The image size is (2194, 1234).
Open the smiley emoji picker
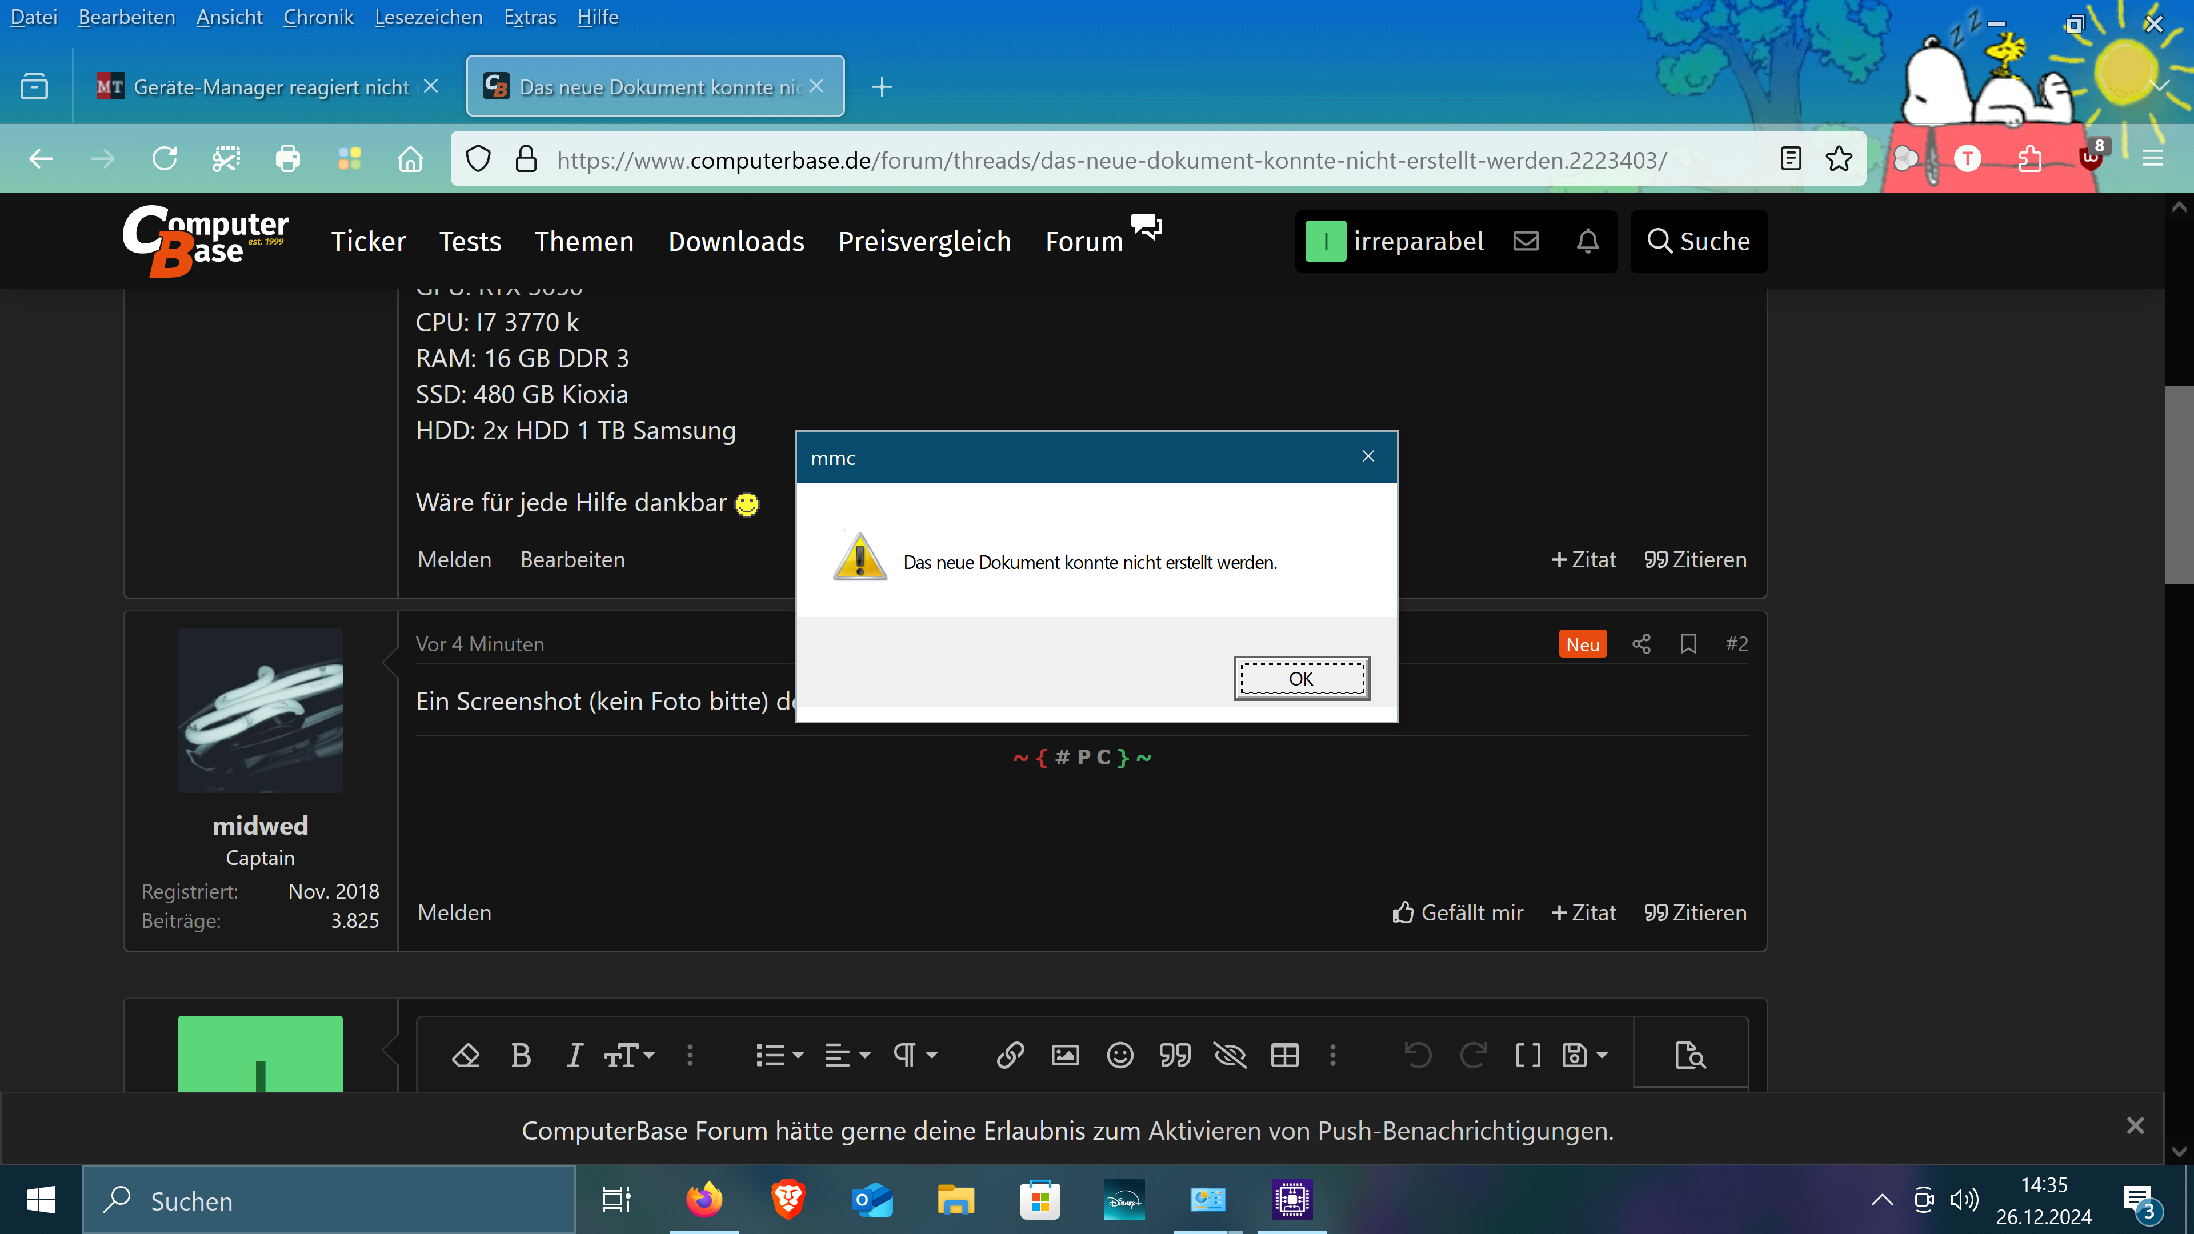1120,1056
